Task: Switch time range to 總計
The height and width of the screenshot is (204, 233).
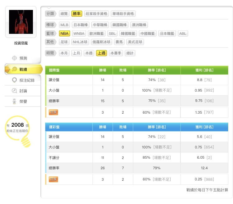Action: 130,53
